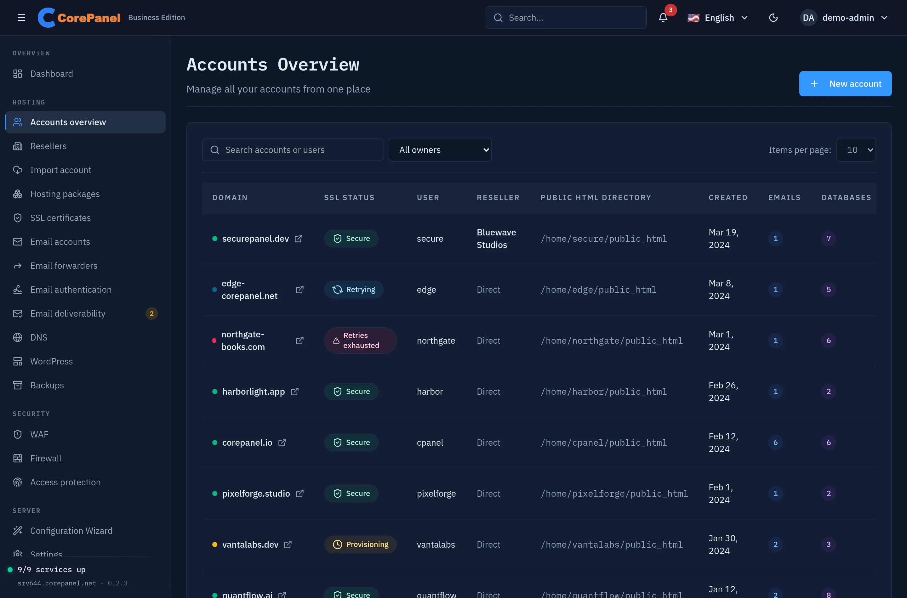Open the hamburger sidebar menu

pos(21,18)
